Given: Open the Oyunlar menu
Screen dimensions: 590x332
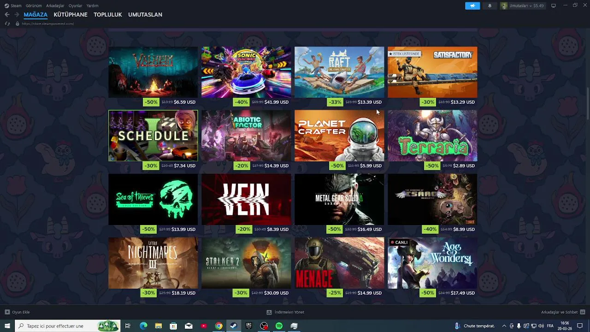Looking at the screenshot, I should coord(75,6).
